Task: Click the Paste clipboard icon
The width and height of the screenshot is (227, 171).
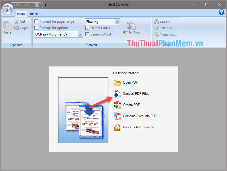Action: (x=7, y=25)
